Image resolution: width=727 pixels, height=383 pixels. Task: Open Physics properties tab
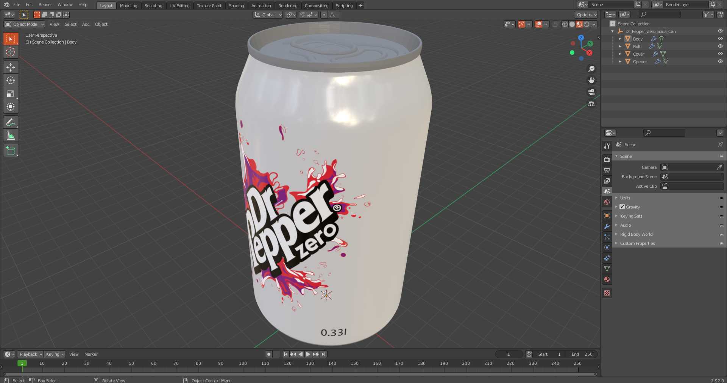(607, 248)
